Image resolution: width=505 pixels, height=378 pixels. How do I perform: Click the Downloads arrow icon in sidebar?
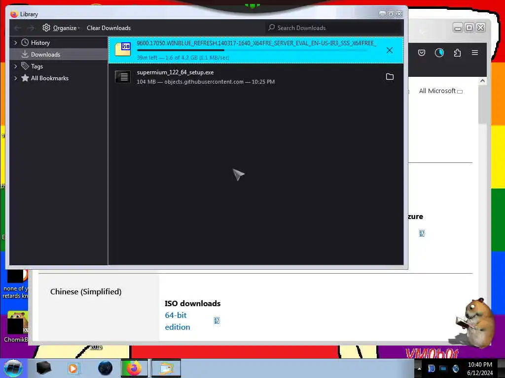(x=25, y=54)
